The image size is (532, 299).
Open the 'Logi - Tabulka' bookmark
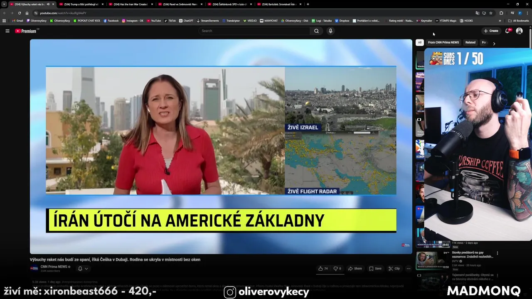pos(321,21)
